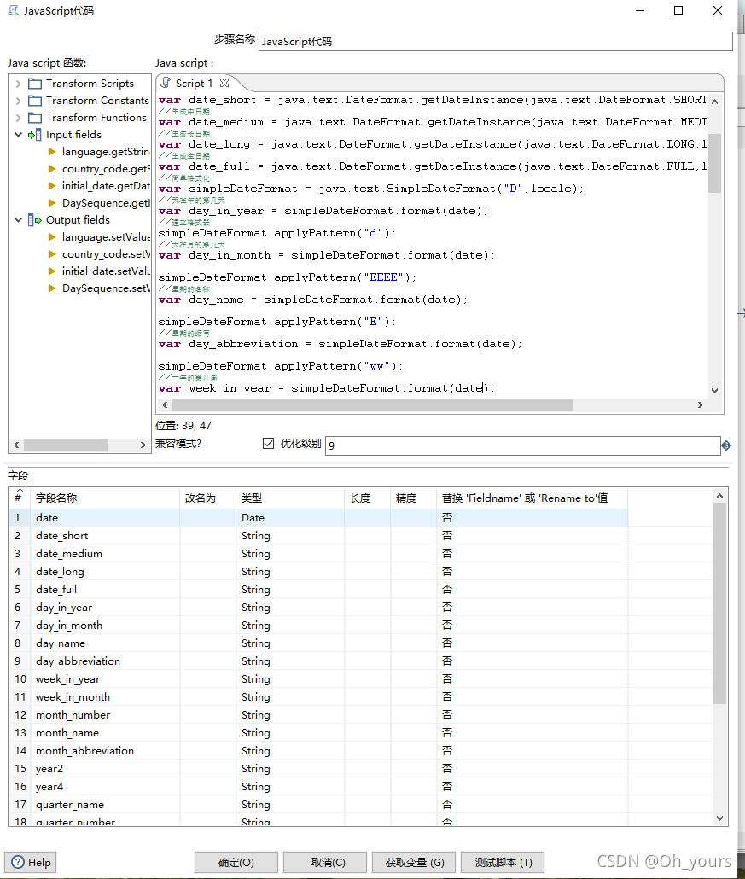Click the arrow icon beside language.setValue

click(x=52, y=237)
